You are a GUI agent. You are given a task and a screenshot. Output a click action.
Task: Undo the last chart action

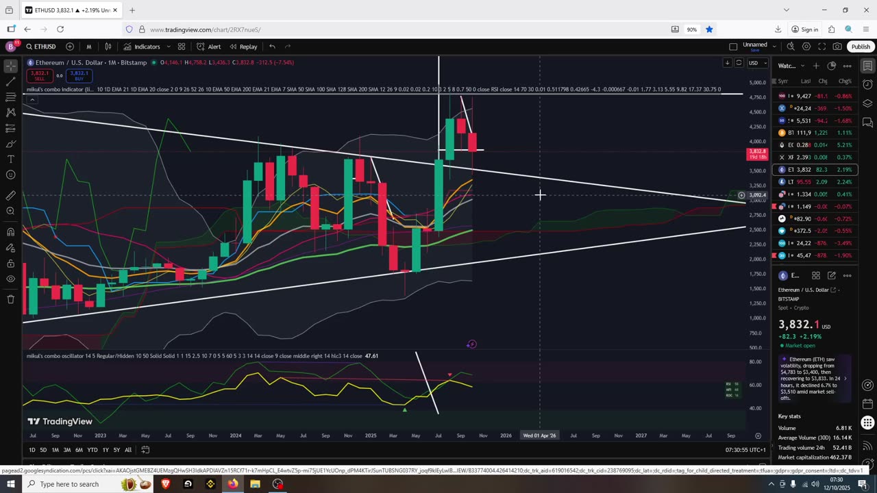[x=272, y=47]
